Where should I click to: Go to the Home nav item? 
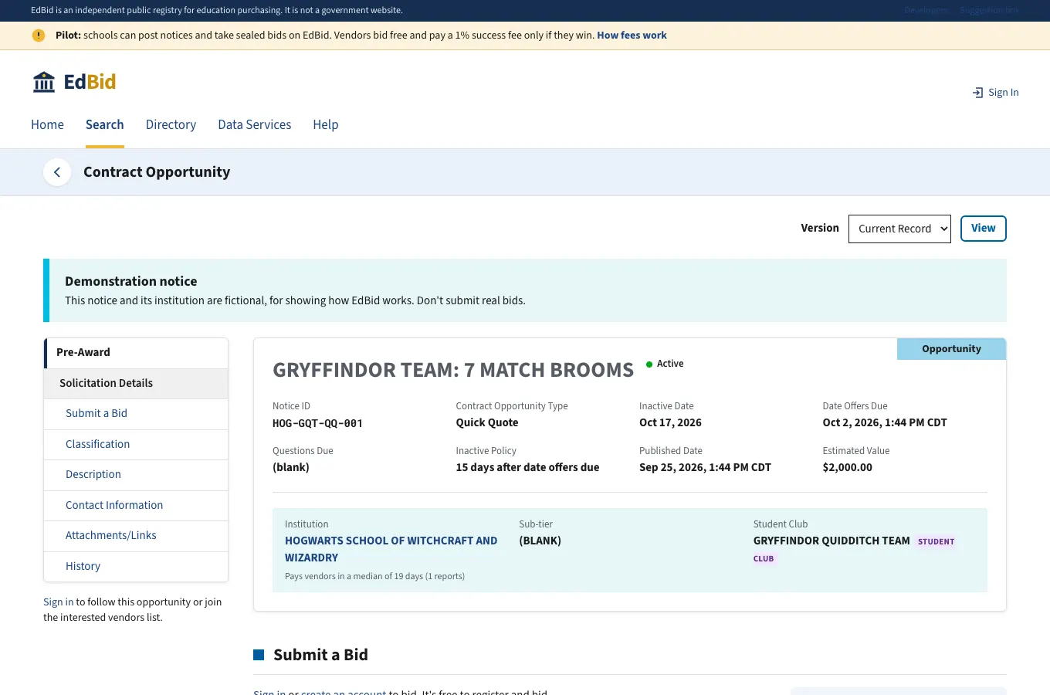[47, 125]
